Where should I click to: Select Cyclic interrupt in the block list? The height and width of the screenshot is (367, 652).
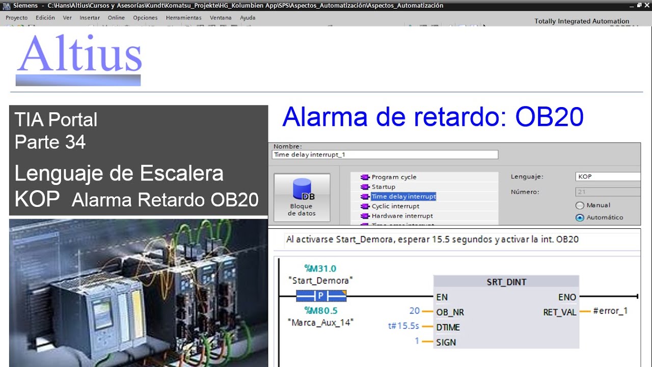click(x=395, y=206)
